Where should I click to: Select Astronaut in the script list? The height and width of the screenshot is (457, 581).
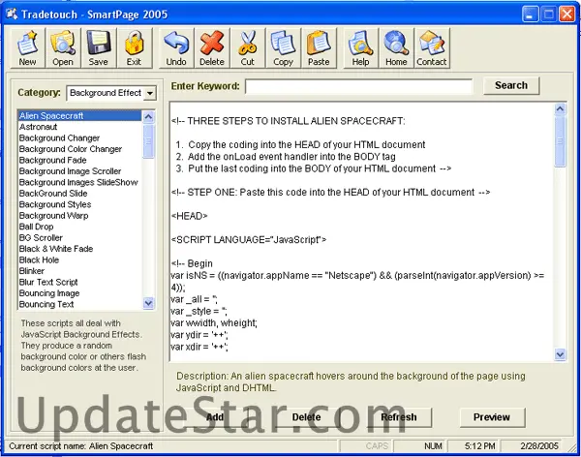tap(79, 127)
